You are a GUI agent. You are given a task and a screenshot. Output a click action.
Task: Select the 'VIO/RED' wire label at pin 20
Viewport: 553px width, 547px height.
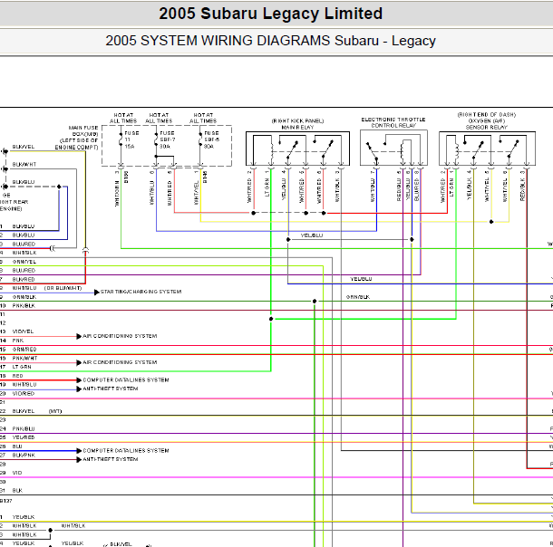(24, 394)
